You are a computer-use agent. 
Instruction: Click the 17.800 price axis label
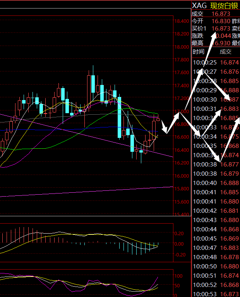click(182, 60)
